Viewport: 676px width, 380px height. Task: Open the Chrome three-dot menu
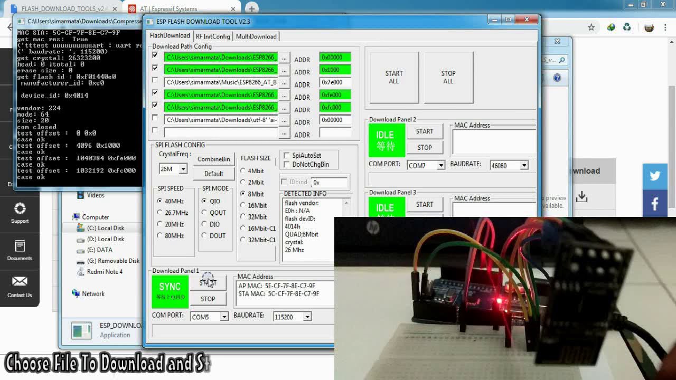666,27
